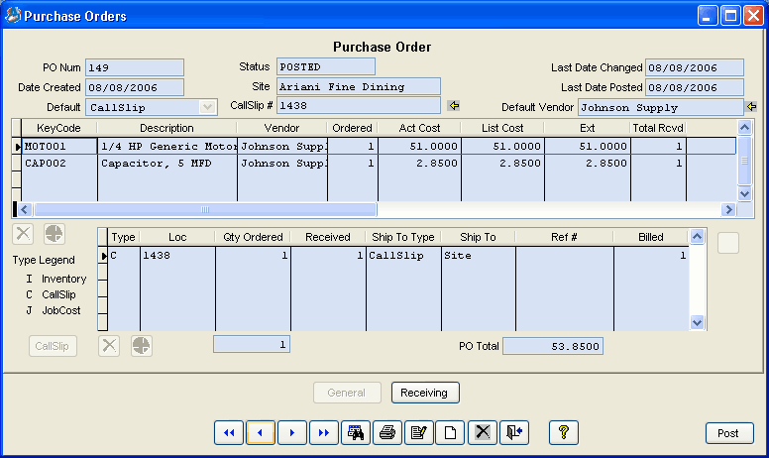Screen dimensions: 769x458
Task: Click add circle icon left of quantity total
Action: [142, 346]
